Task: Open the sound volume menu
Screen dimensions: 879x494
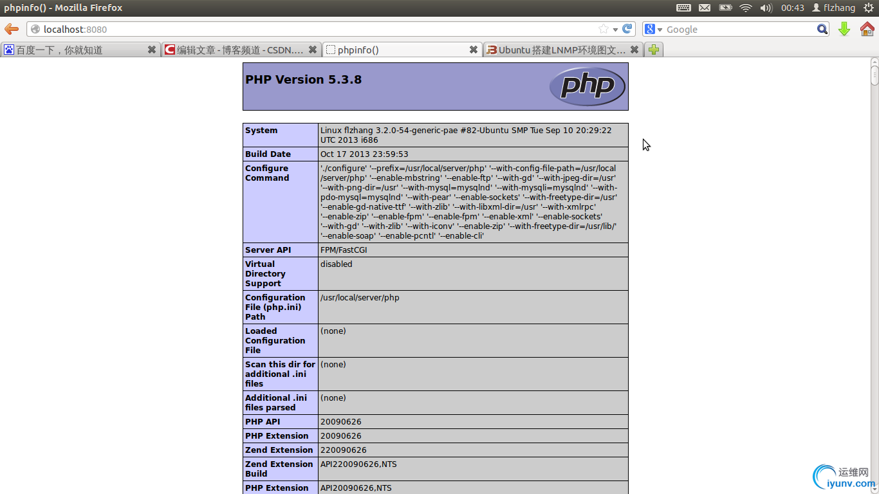Action: pos(766,8)
